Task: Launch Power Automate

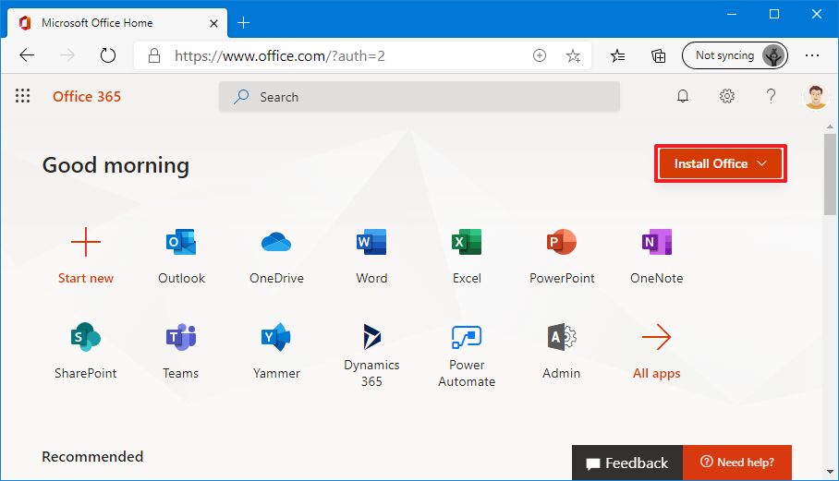Action: pos(467,339)
